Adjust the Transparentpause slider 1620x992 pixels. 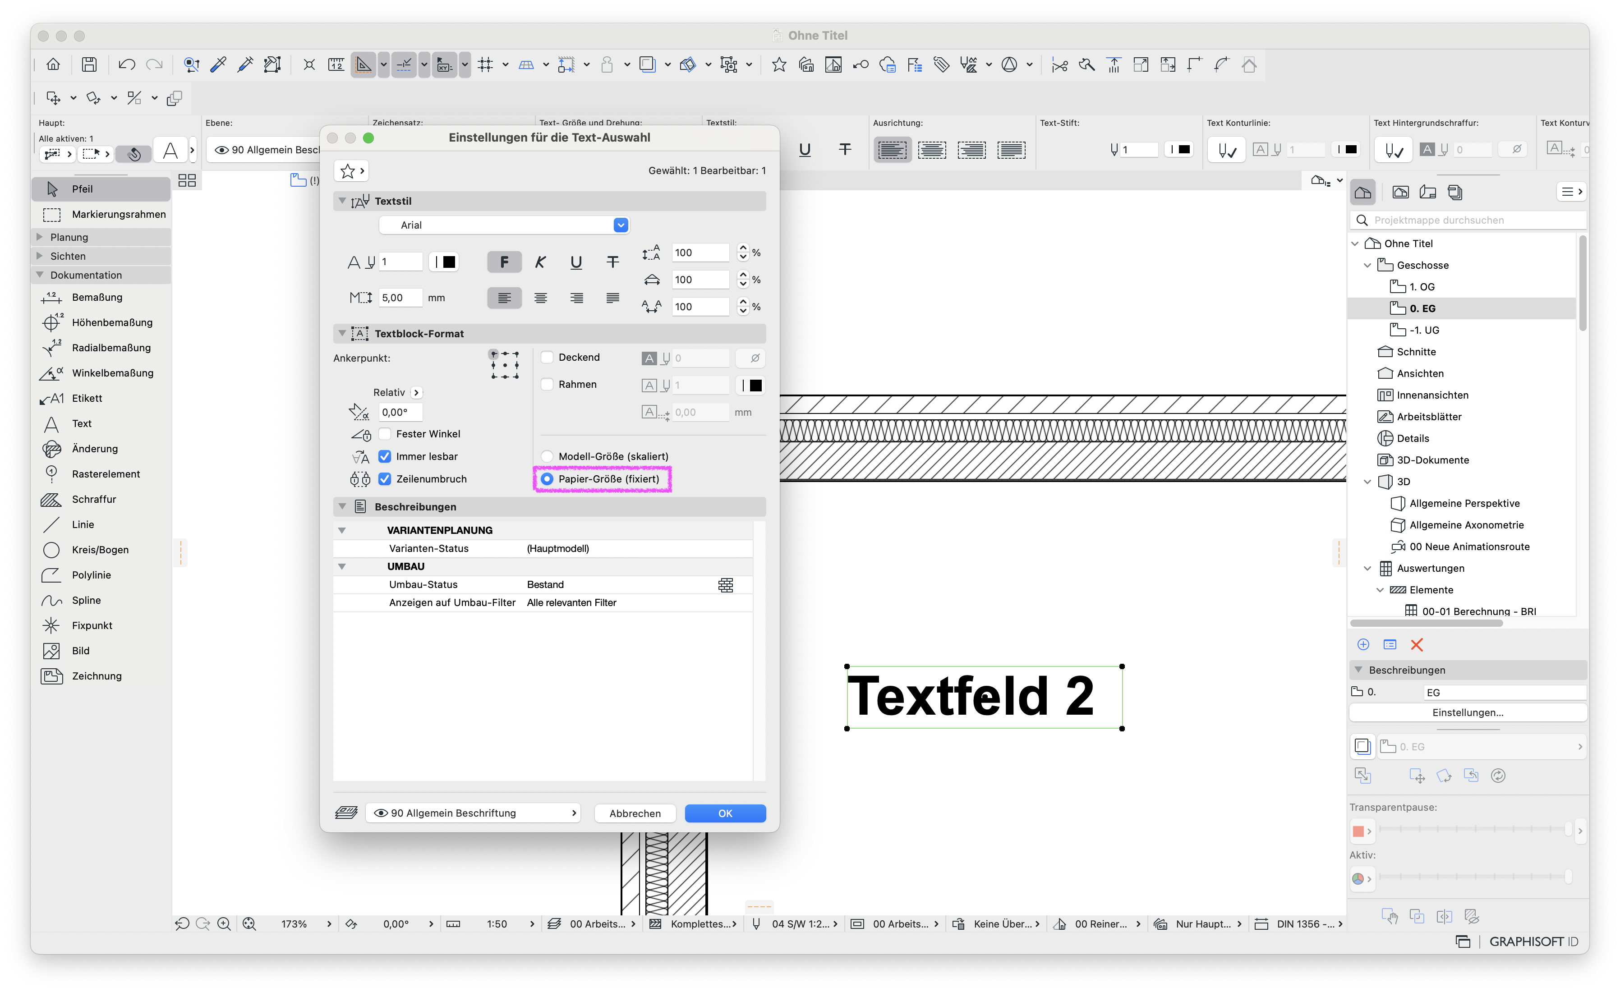(1475, 830)
